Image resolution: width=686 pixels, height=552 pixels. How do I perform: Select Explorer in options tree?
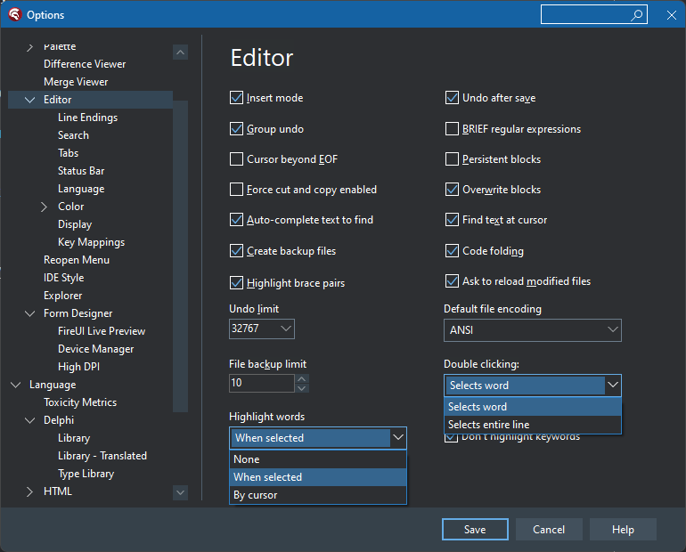click(62, 296)
